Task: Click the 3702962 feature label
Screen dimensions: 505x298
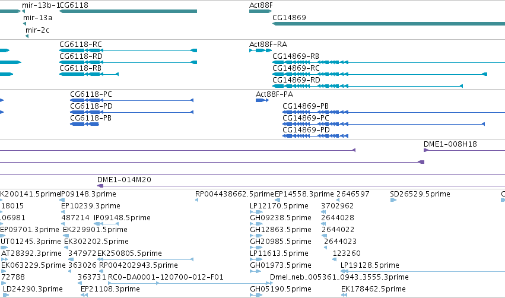Action: coord(338,206)
